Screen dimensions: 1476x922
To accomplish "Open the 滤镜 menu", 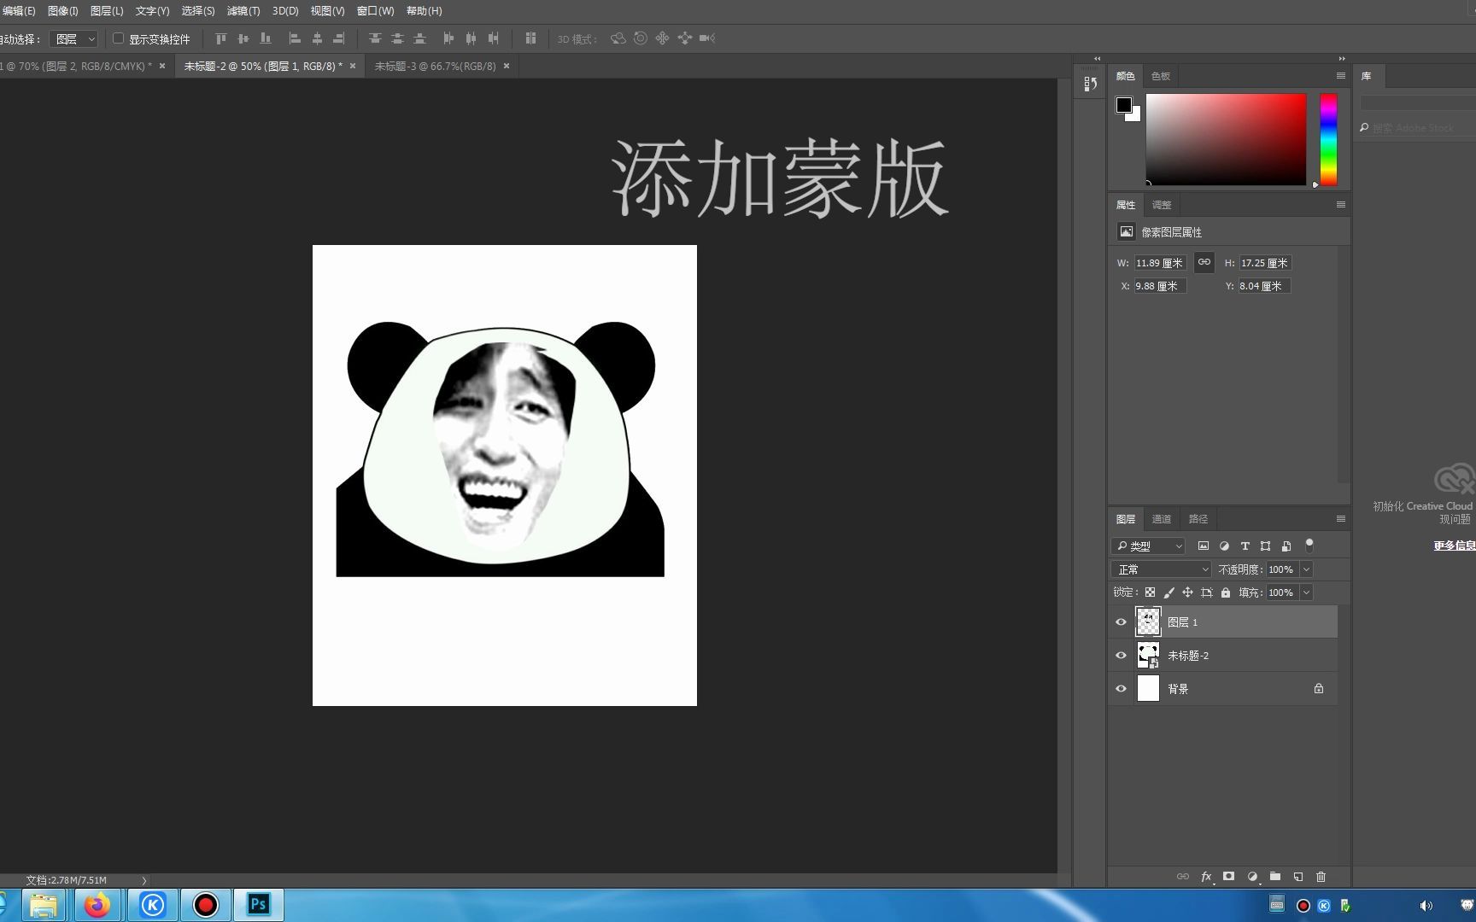I will click(x=243, y=11).
